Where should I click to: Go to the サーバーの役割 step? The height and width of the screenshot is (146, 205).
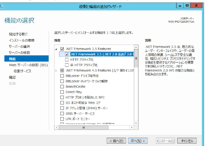[20, 53]
